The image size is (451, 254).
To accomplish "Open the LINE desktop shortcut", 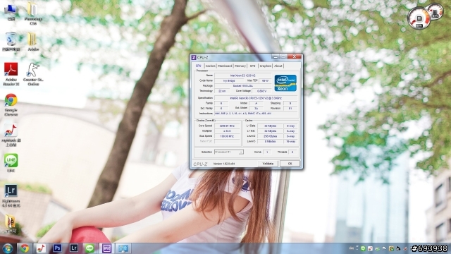I will tap(11, 163).
